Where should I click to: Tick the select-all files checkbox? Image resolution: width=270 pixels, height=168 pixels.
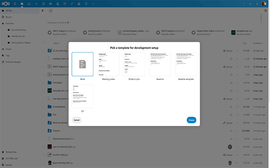coord(43,43)
